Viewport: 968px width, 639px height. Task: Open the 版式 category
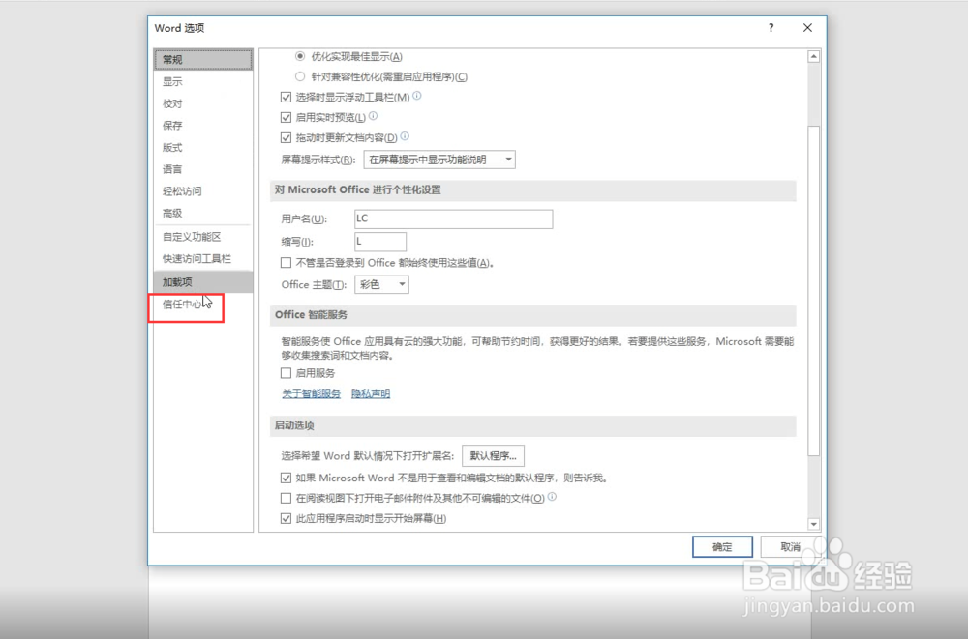(x=203, y=147)
